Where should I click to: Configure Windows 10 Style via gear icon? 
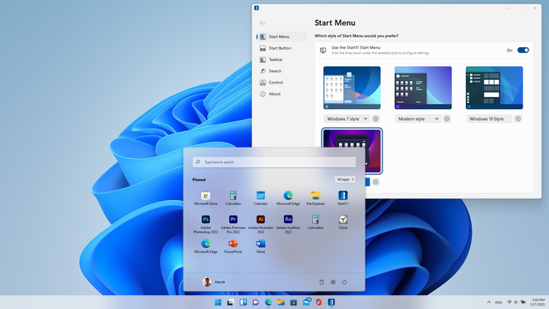pyautogui.click(x=518, y=118)
